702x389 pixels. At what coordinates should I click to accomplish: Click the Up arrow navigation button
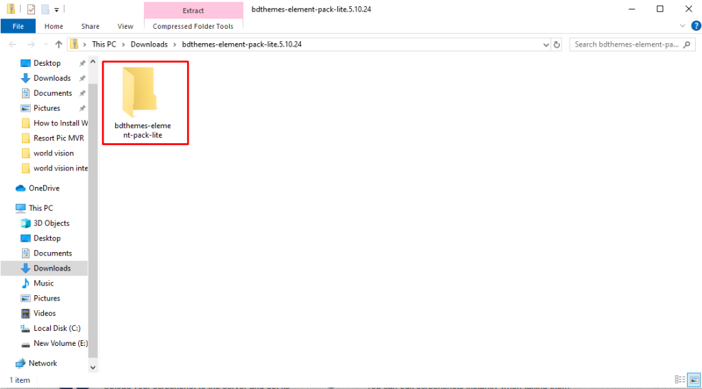58,45
